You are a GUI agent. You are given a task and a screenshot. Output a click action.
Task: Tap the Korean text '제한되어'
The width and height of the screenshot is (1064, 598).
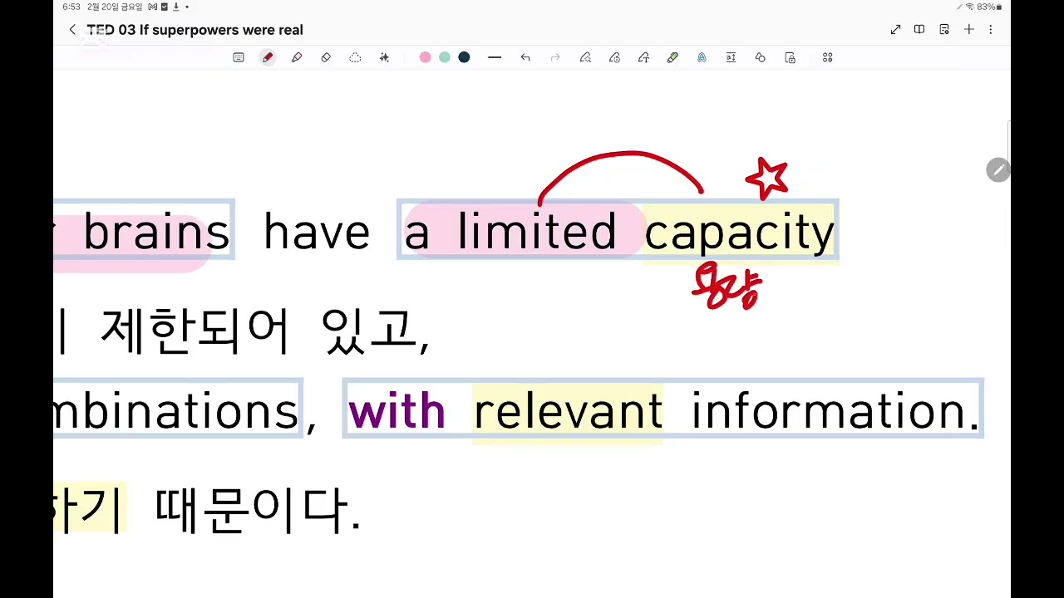coord(195,331)
